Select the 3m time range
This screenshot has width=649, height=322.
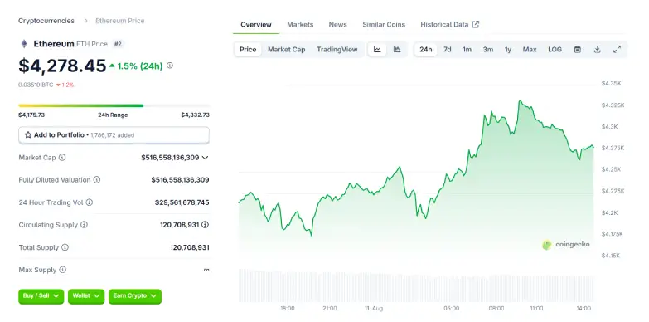coord(487,49)
